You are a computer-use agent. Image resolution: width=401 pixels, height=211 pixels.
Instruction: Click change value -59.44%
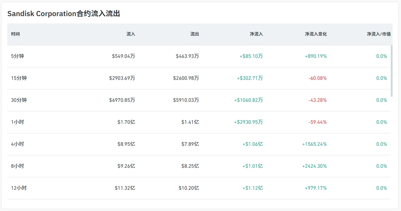pos(318,122)
